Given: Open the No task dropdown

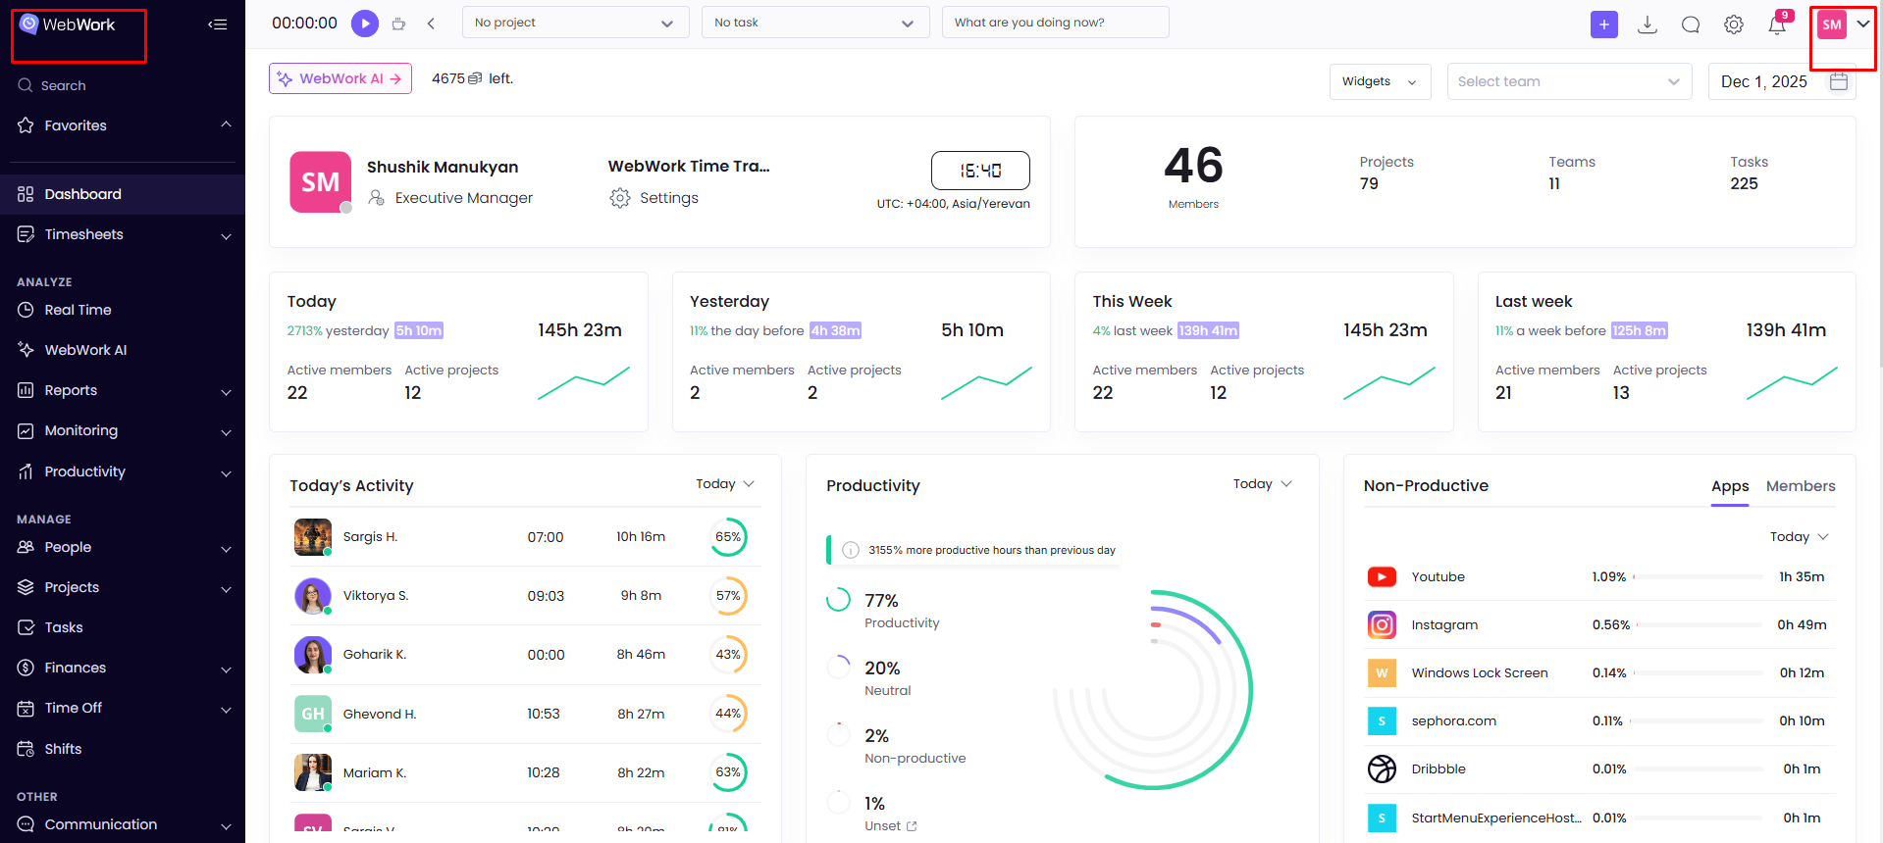Looking at the screenshot, I should (814, 23).
